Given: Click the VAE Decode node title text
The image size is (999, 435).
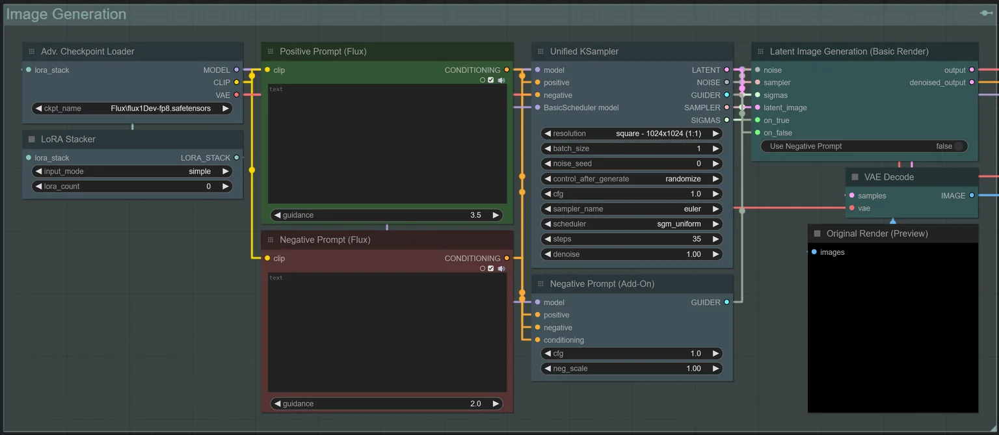Looking at the screenshot, I should click(889, 177).
